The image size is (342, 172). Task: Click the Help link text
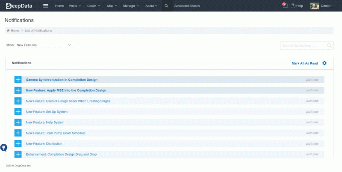300,6
